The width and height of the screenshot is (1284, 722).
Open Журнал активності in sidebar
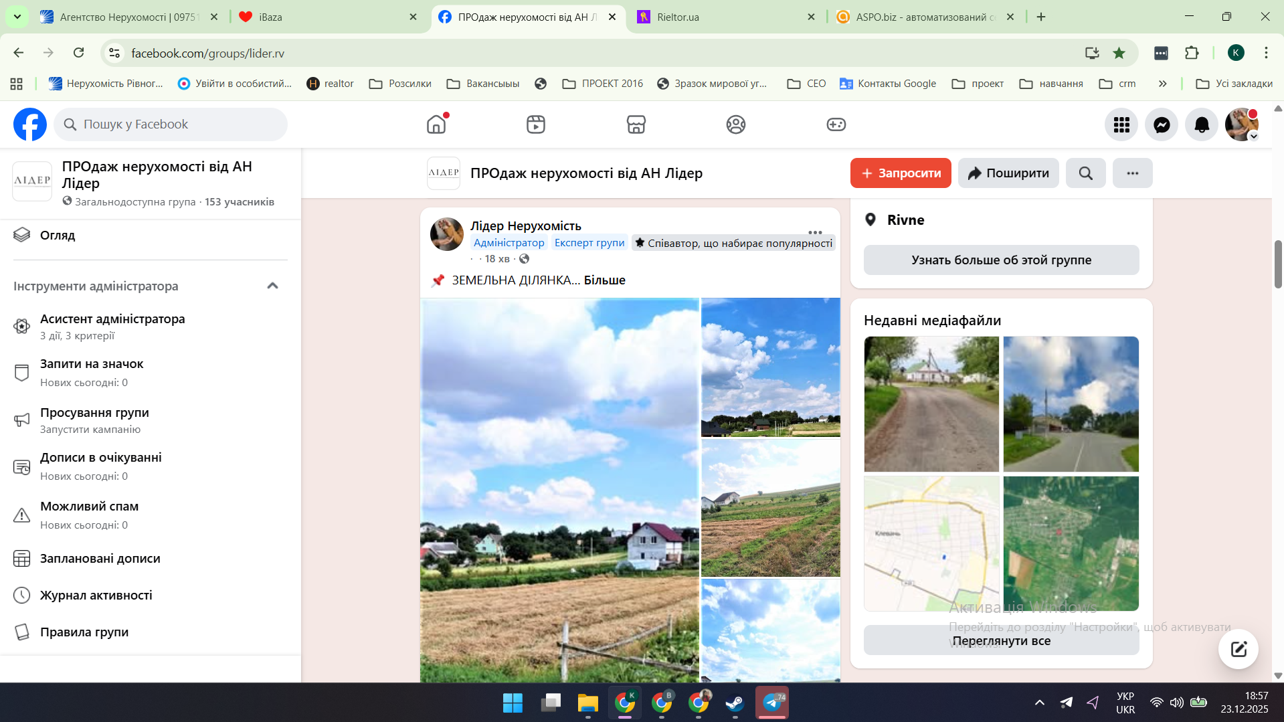(96, 595)
